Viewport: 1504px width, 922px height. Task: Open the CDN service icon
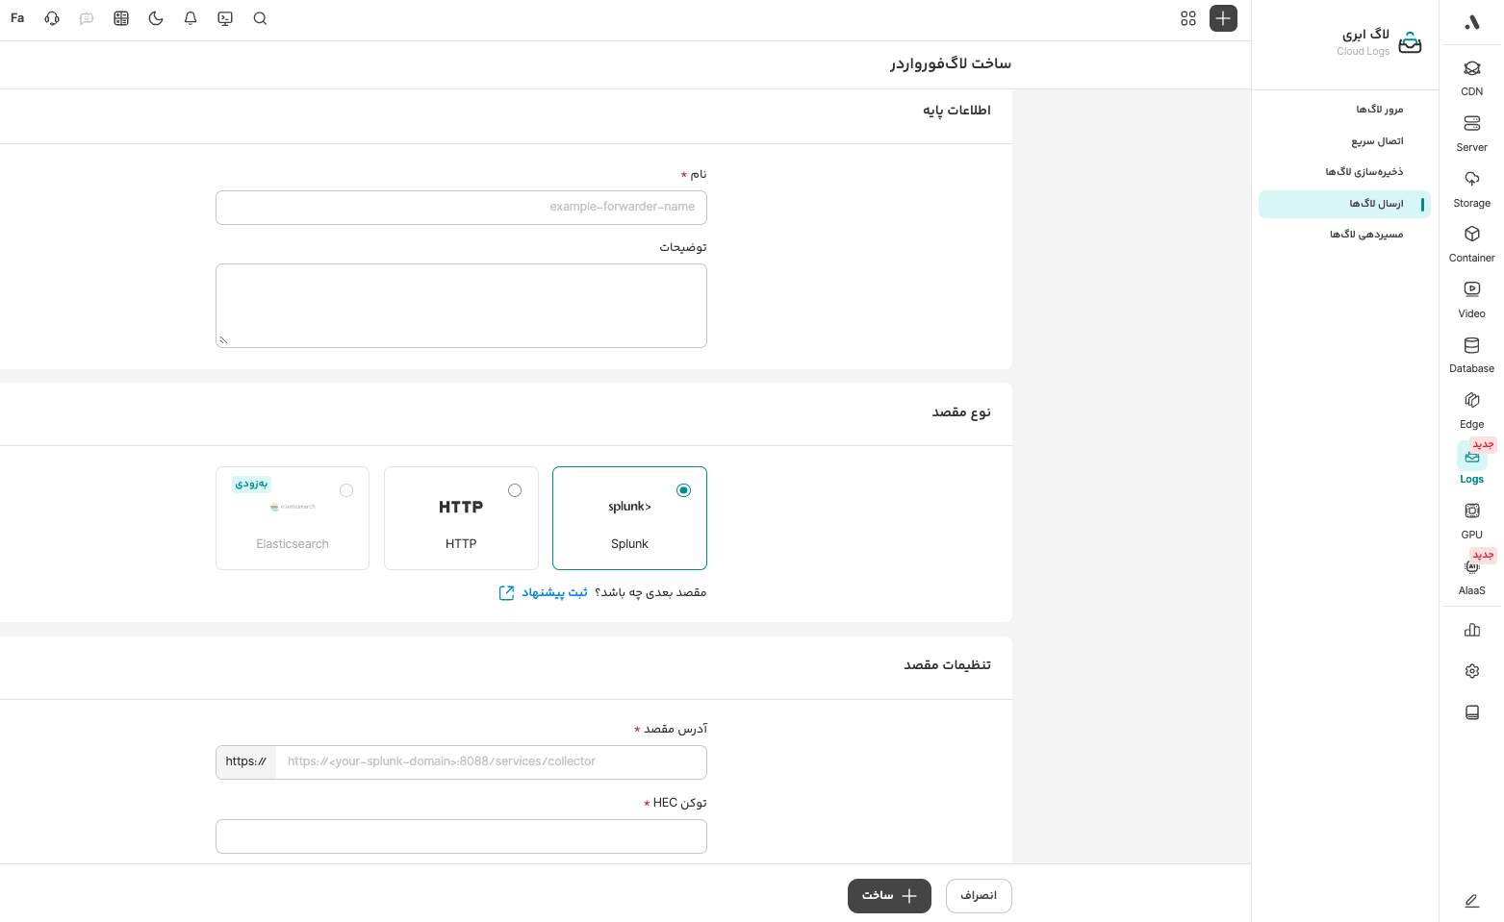[1471, 77]
